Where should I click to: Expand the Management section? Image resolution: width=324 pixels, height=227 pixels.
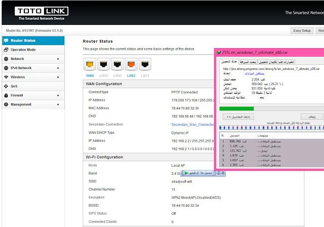click(33, 104)
